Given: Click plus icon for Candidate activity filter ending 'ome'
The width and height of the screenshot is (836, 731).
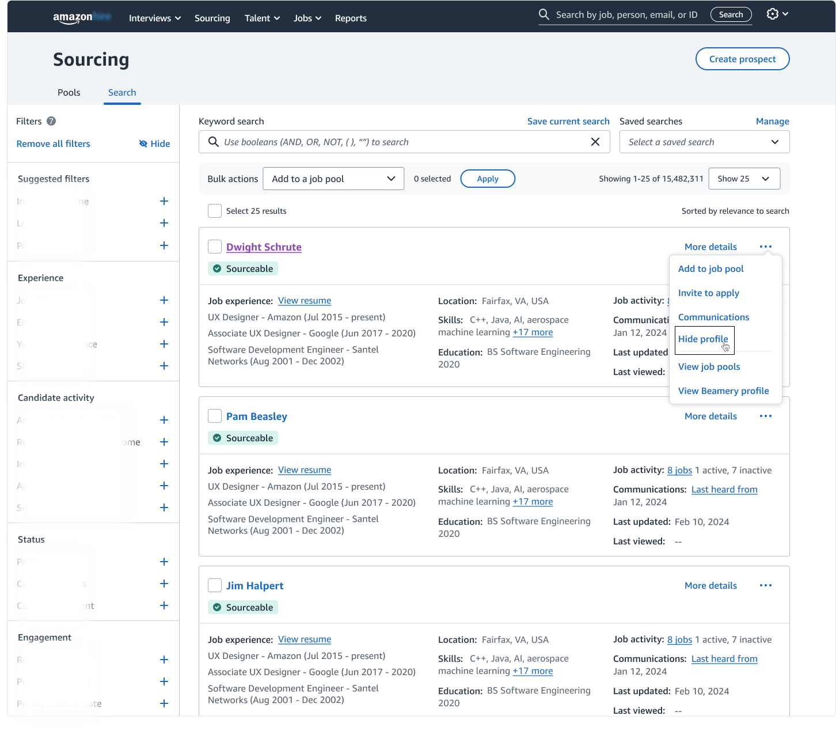Looking at the screenshot, I should coord(164,442).
